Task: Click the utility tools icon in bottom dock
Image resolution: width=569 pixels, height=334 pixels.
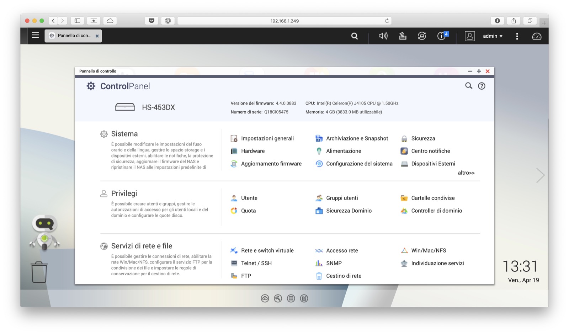Action: point(278,298)
